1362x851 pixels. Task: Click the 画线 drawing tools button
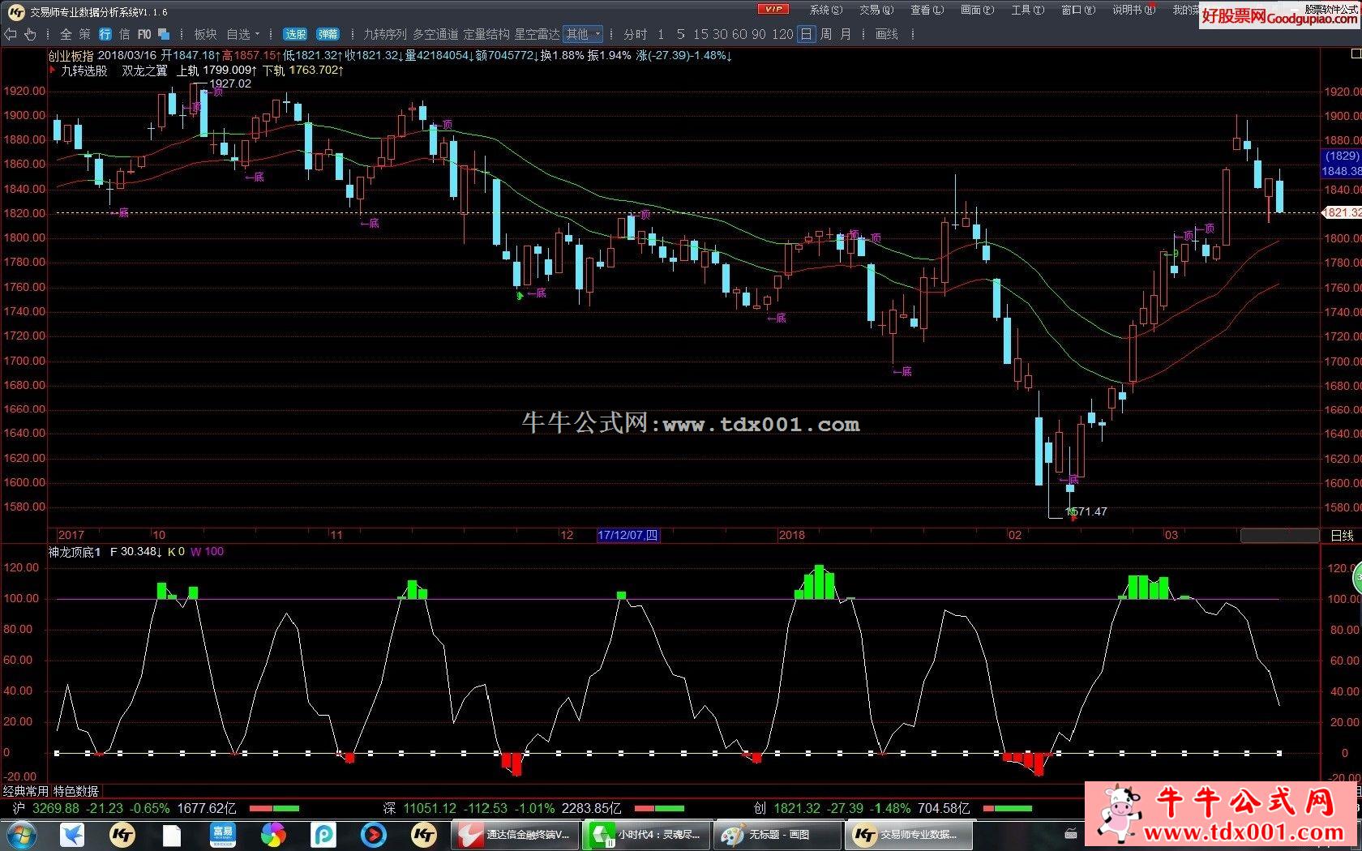click(887, 34)
